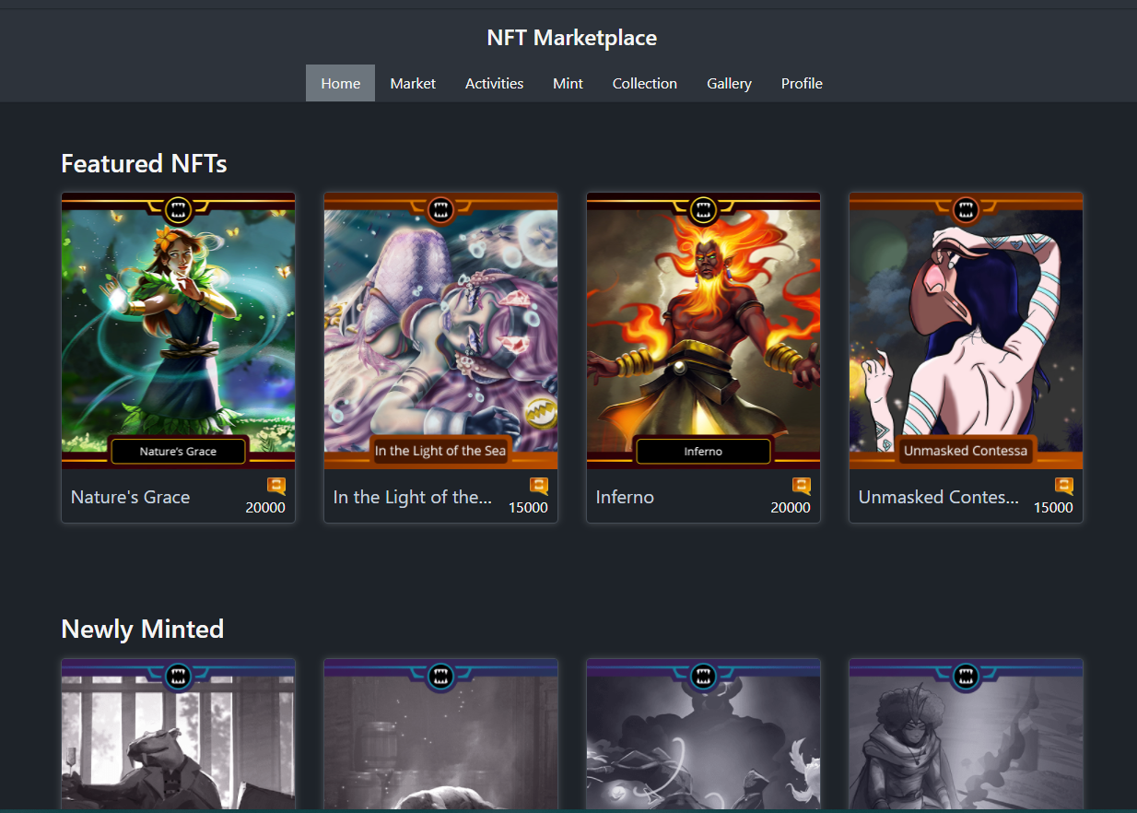Click the 20000 price on Inferno
This screenshot has height=813, width=1137.
(791, 507)
